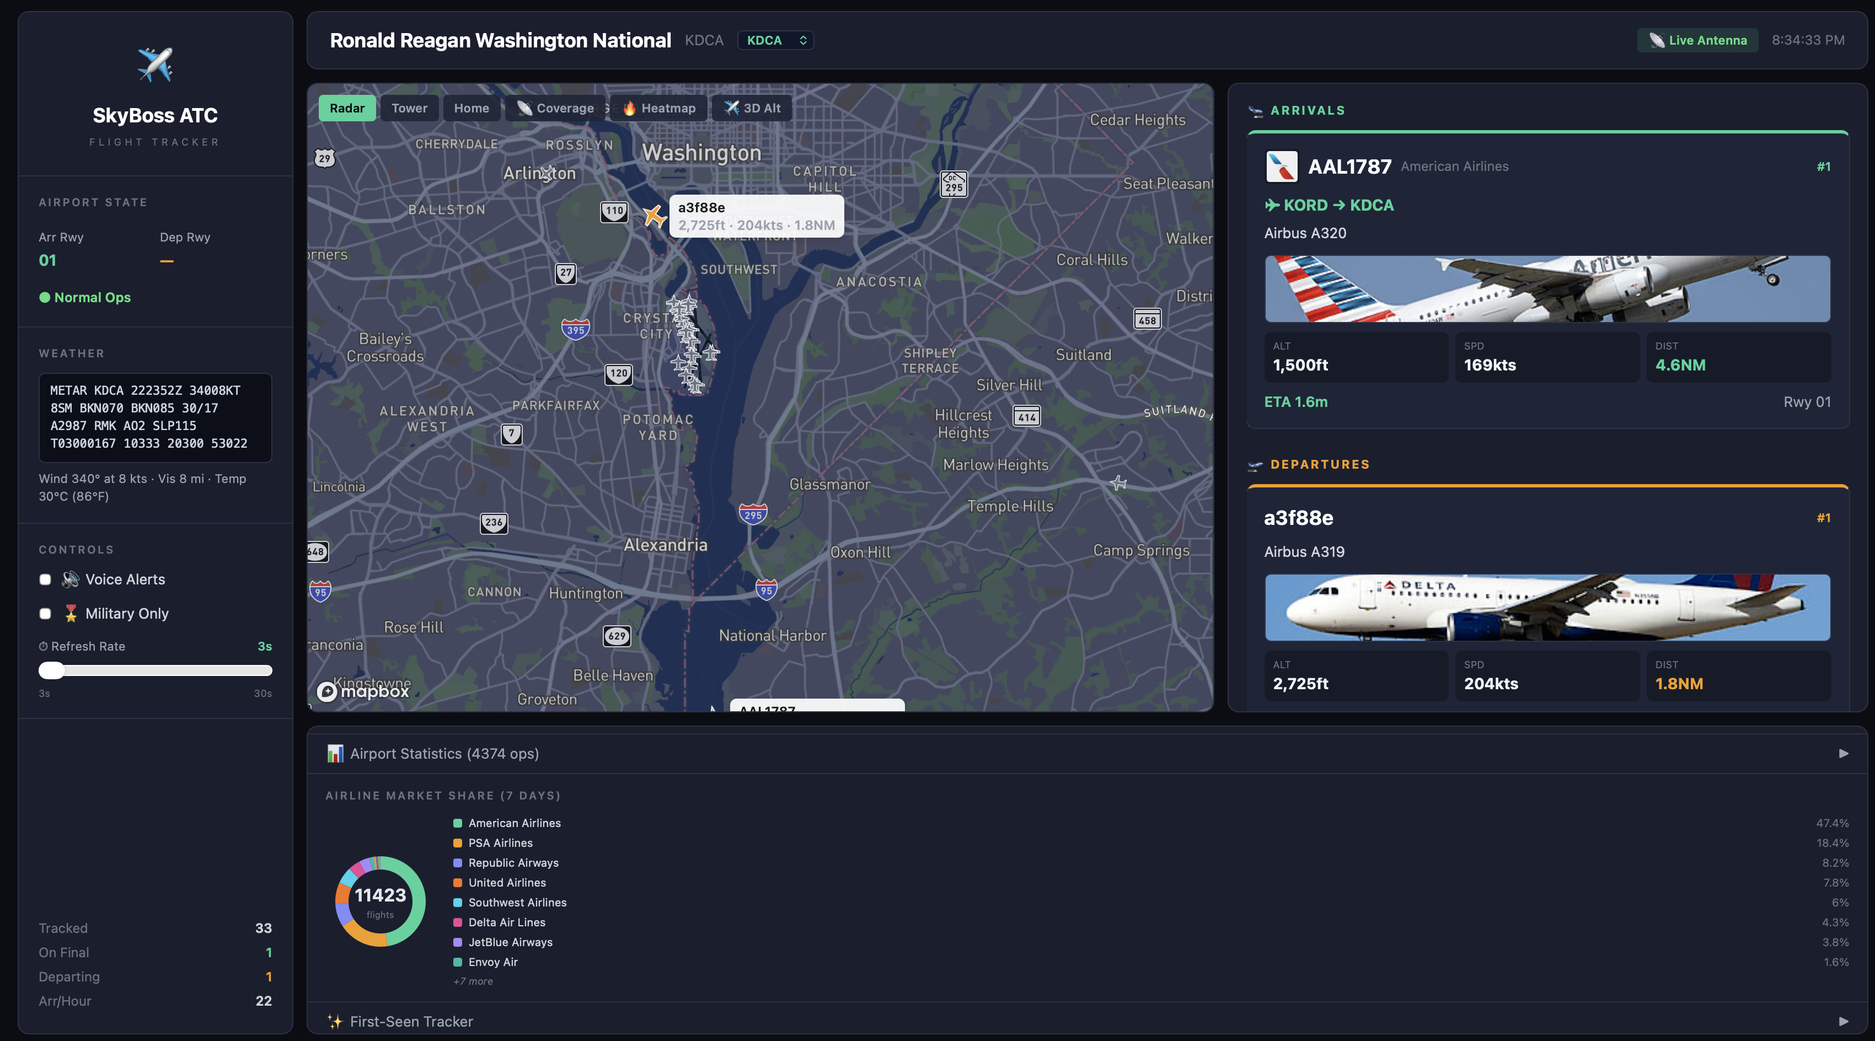Viewport: 1875px width, 1041px height.
Task: Click the I-295 highway shield near Glassmanor
Action: tap(753, 514)
